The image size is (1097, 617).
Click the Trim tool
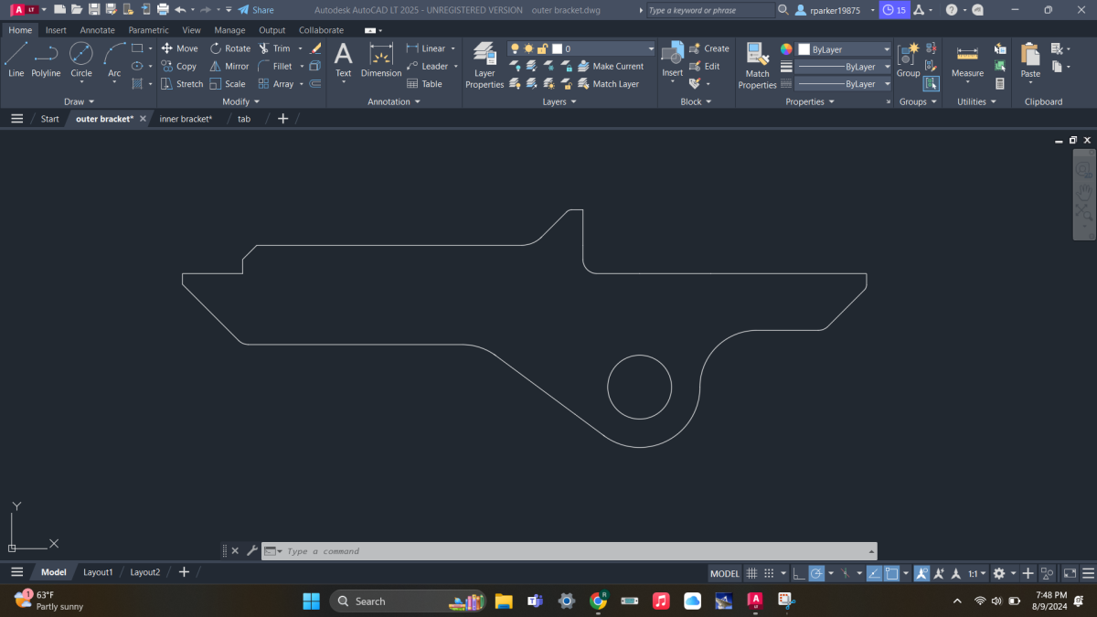point(274,48)
